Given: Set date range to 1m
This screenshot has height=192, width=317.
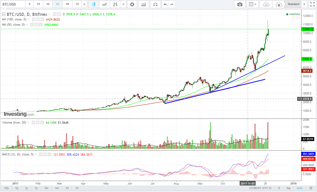Looking at the screenshot, I should point(57,188).
